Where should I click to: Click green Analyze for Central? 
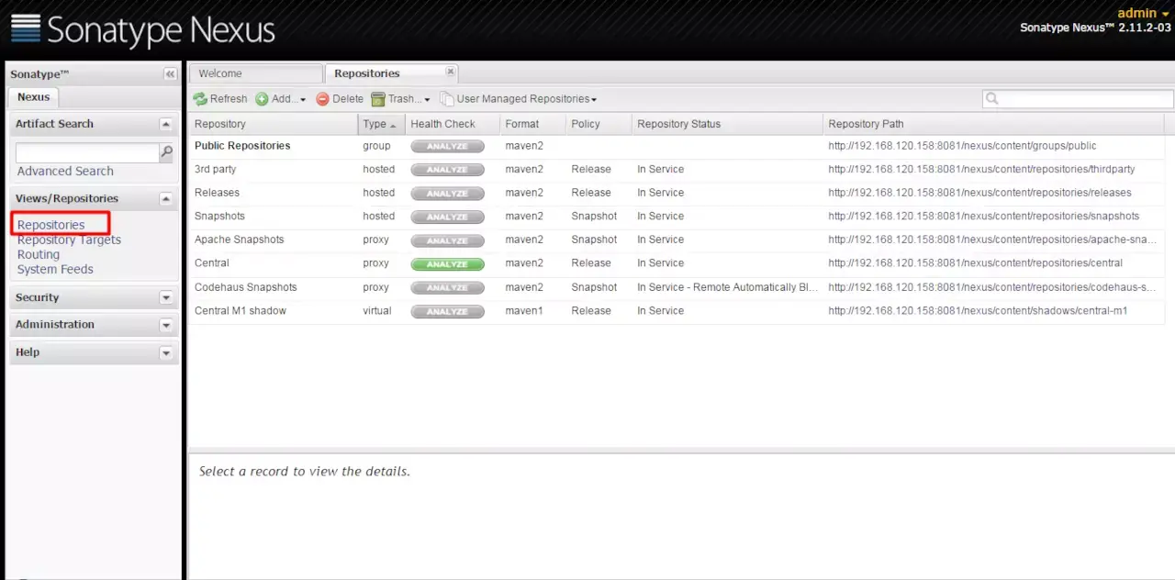pyautogui.click(x=447, y=264)
